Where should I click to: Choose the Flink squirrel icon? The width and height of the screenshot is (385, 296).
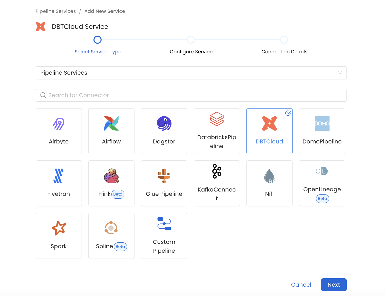click(111, 176)
